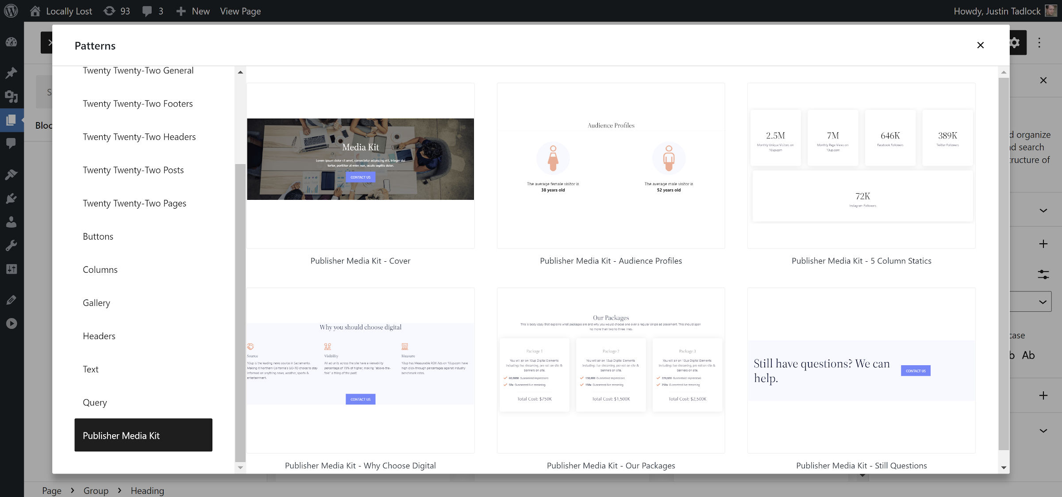The height and width of the screenshot is (497, 1062).
Task: Open the Dashboard via the speedometer icon
Action: coord(12,42)
